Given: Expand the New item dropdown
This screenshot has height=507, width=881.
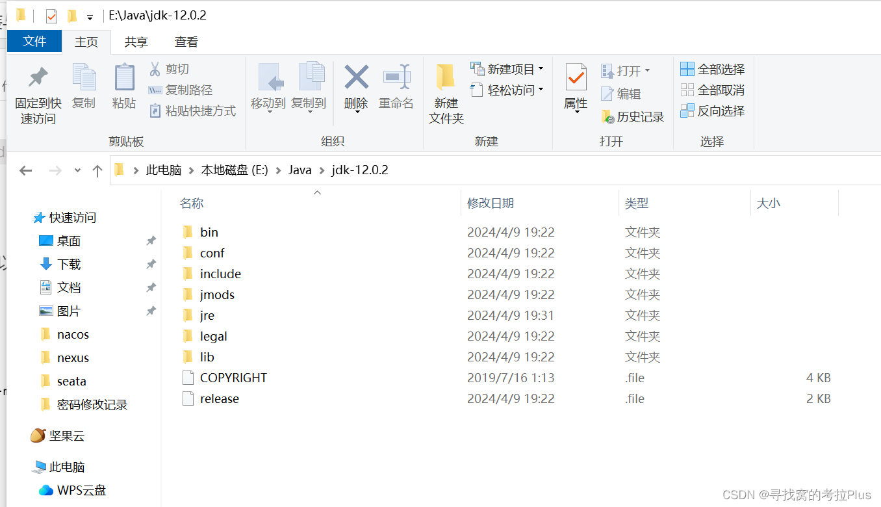Looking at the screenshot, I should tap(541, 69).
